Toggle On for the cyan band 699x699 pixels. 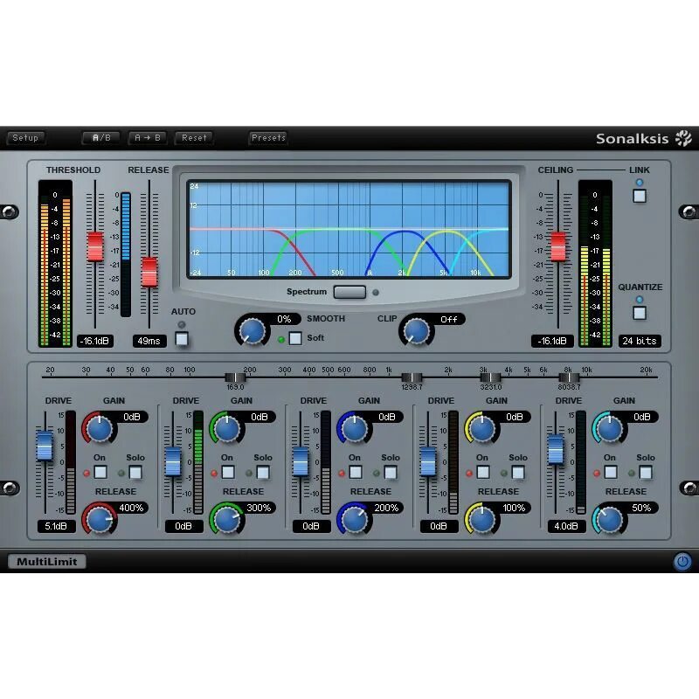[x=610, y=472]
